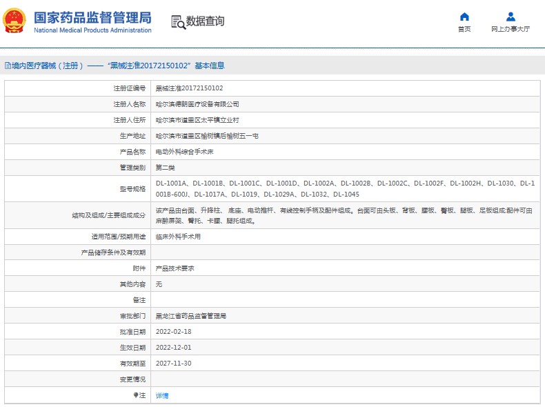Image resolution: width=545 pixels, height=407 pixels.
Task: Click the 注册人住所 row label
Action: click(x=129, y=120)
